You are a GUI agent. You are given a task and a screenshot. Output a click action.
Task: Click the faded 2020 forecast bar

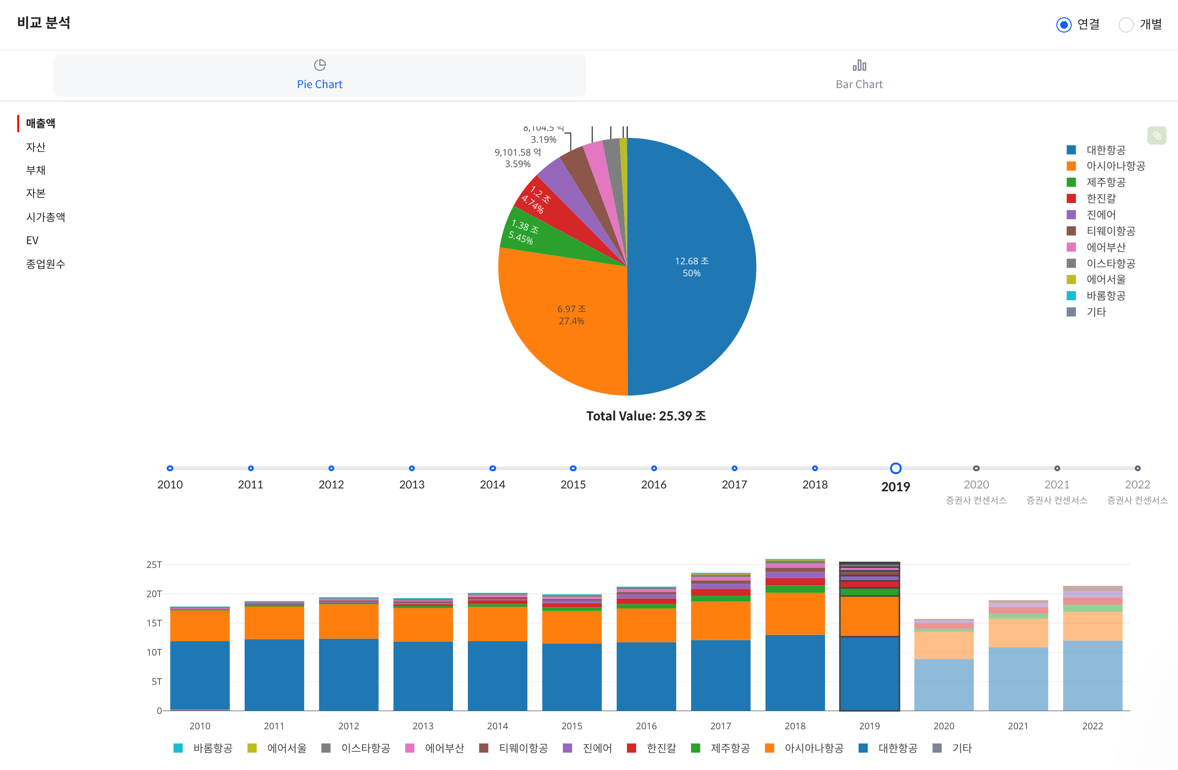[x=944, y=665]
